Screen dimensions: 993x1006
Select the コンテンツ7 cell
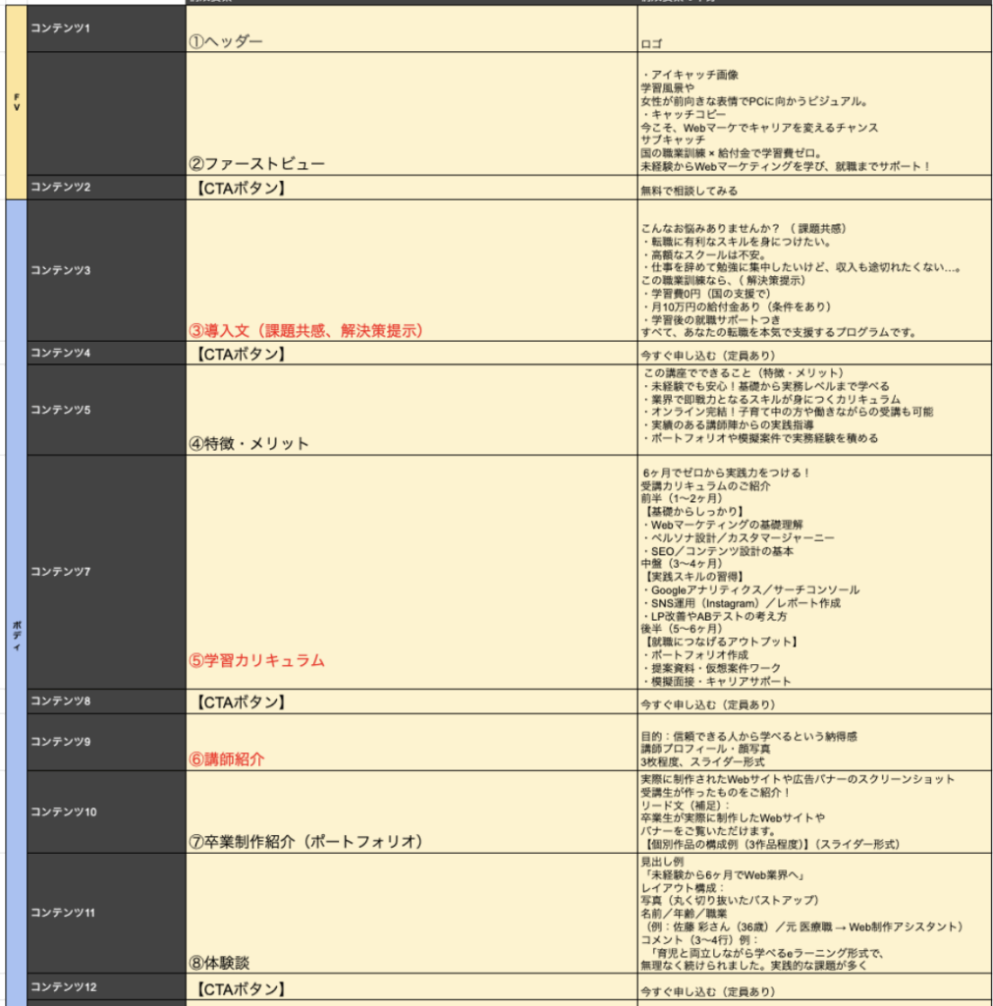pos(106,572)
